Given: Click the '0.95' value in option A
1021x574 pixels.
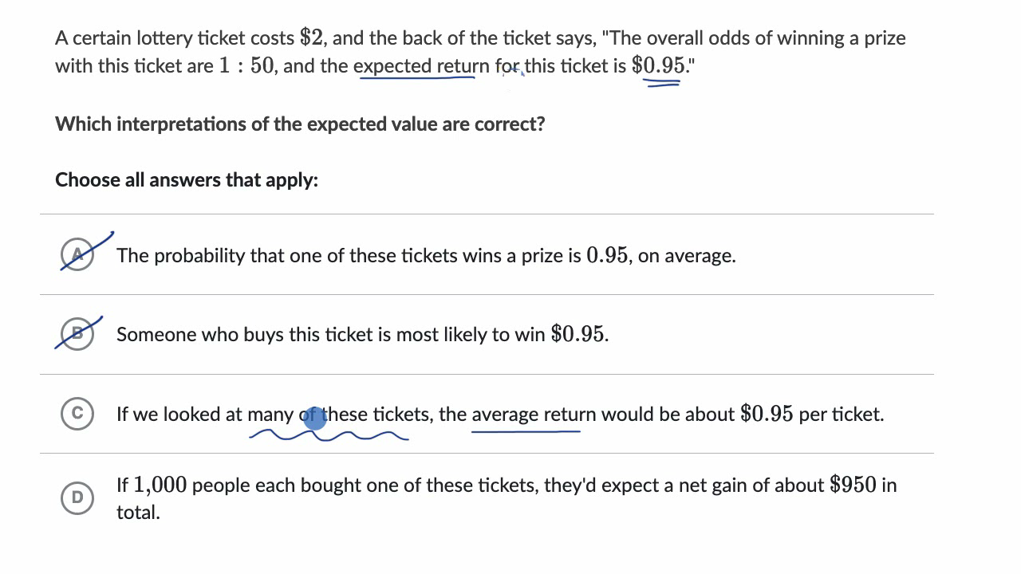Looking at the screenshot, I should coord(607,255).
